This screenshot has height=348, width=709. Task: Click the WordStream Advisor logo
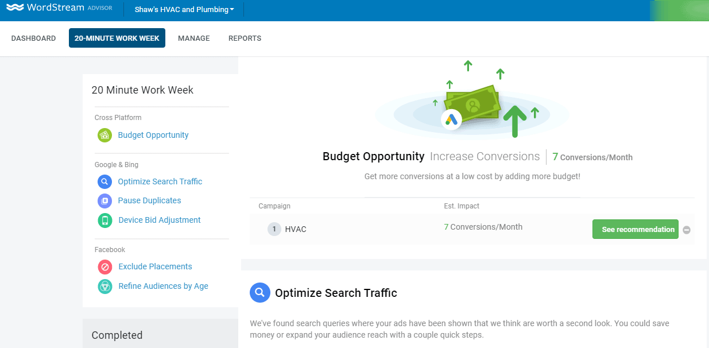click(x=59, y=9)
